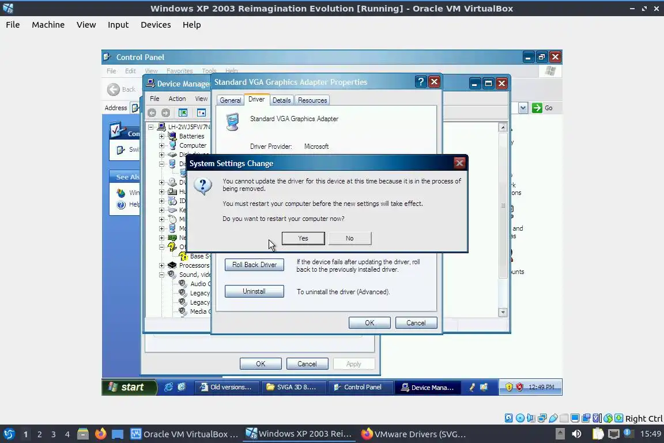This screenshot has width=664, height=443.
Task: Click OK in the VGA Adapter Properties dialog
Action: point(369,323)
